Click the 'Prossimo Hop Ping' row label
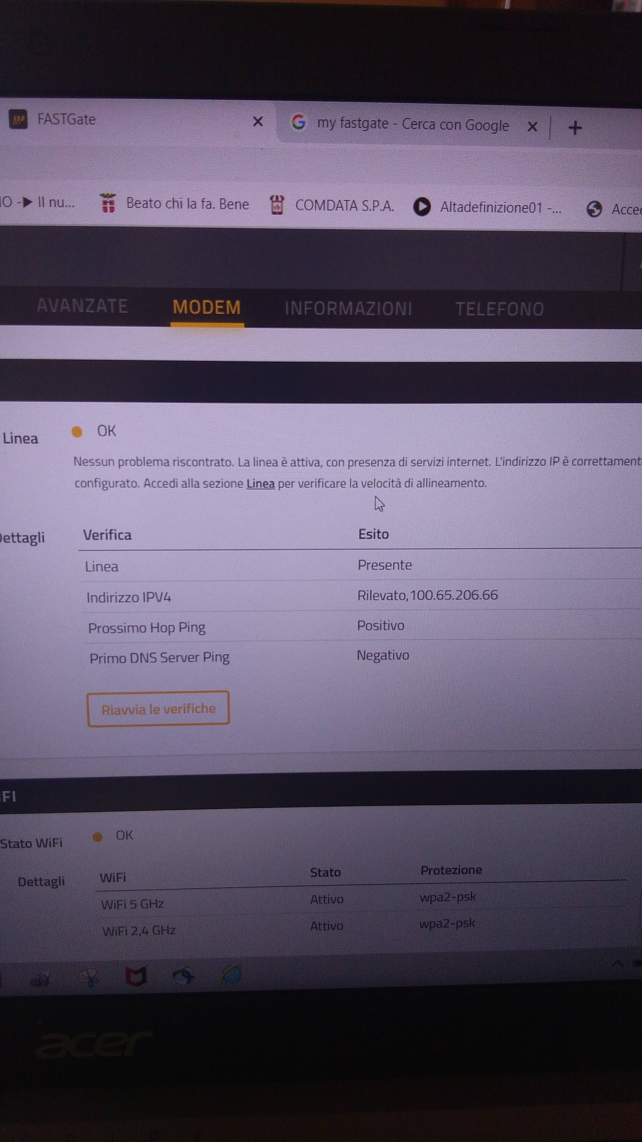The height and width of the screenshot is (1142, 642). click(x=147, y=628)
